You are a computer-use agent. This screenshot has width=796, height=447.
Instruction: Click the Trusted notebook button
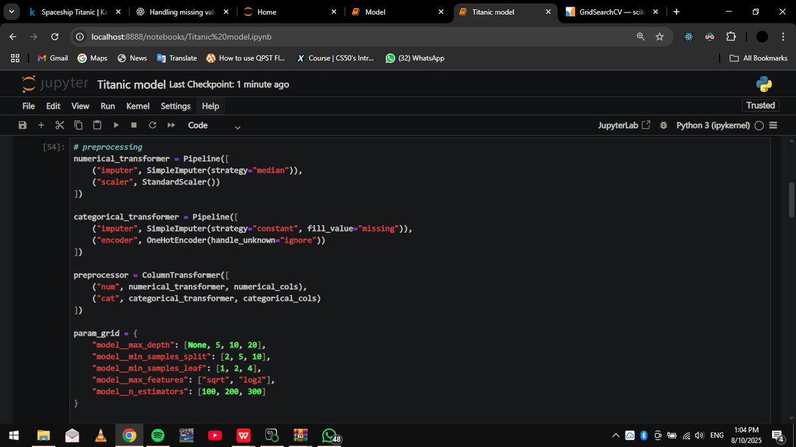760,105
